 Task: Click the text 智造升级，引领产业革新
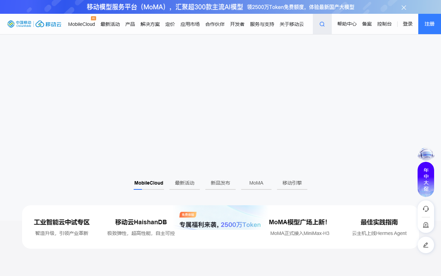click(62, 233)
